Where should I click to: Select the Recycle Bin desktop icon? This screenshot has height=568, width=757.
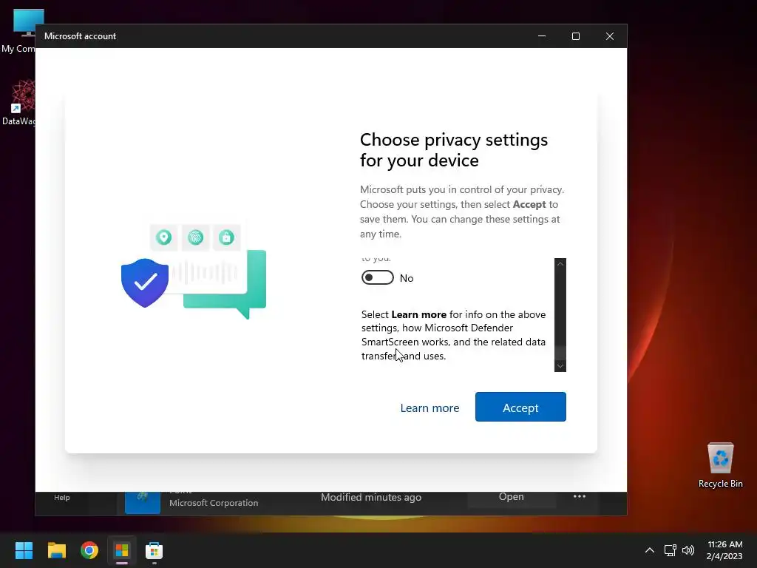point(720,465)
